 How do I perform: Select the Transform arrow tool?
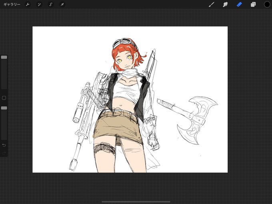pyautogui.click(x=62, y=4)
